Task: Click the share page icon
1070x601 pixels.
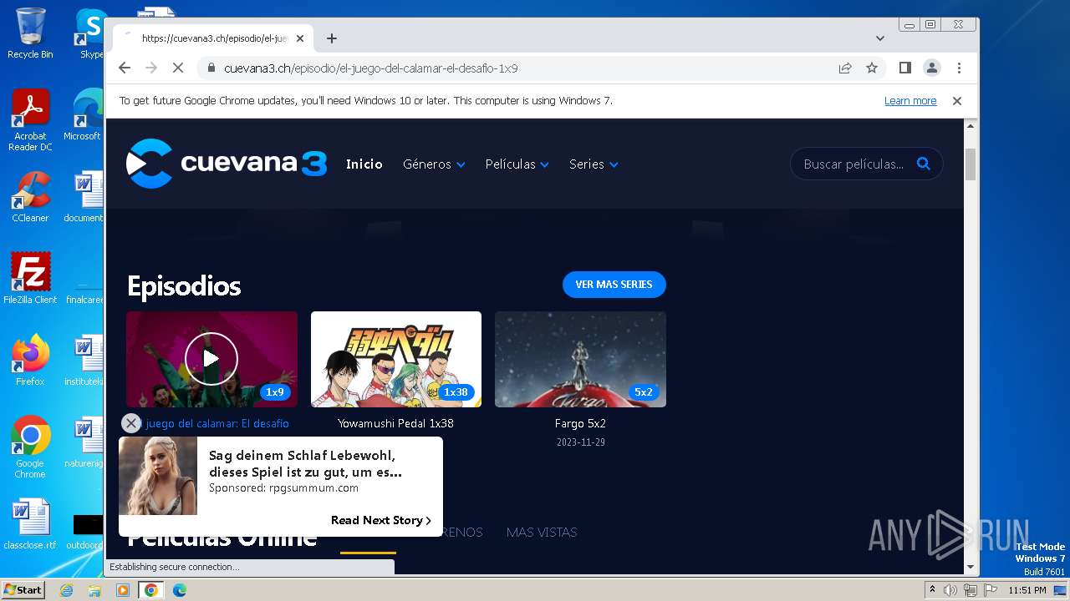Action: (845, 68)
